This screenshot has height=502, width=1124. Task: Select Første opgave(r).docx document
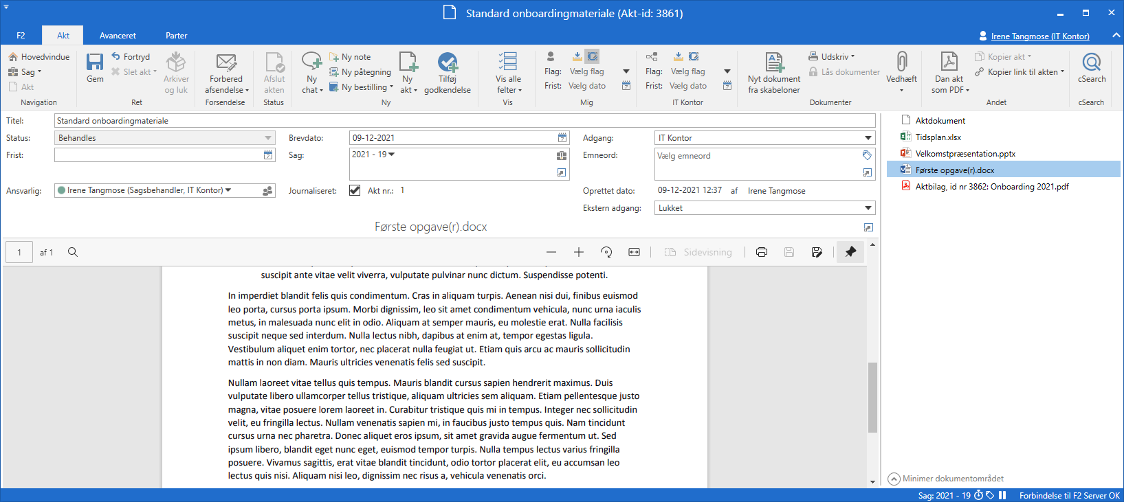click(1004, 170)
